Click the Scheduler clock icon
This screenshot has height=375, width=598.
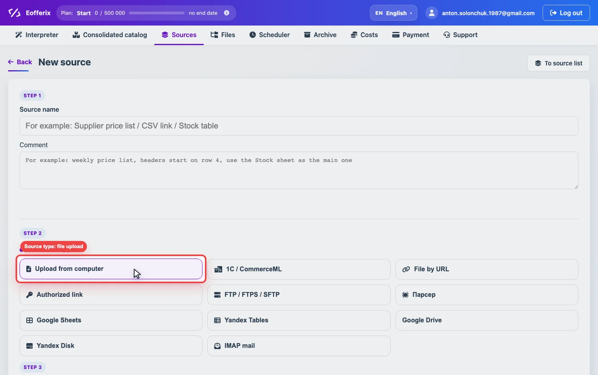coord(252,35)
